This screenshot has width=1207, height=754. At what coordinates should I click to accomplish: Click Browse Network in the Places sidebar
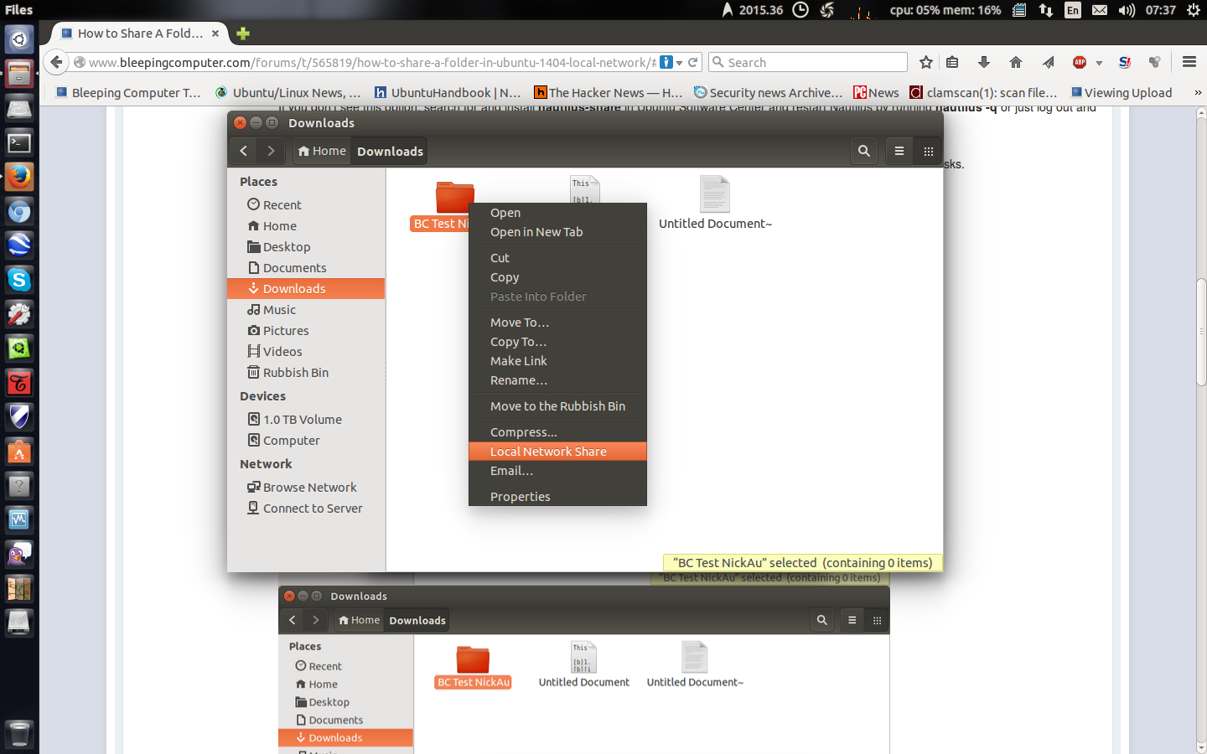[309, 487]
